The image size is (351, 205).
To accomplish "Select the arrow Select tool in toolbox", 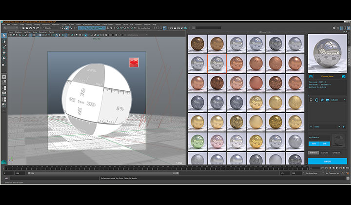I will 4,36.
